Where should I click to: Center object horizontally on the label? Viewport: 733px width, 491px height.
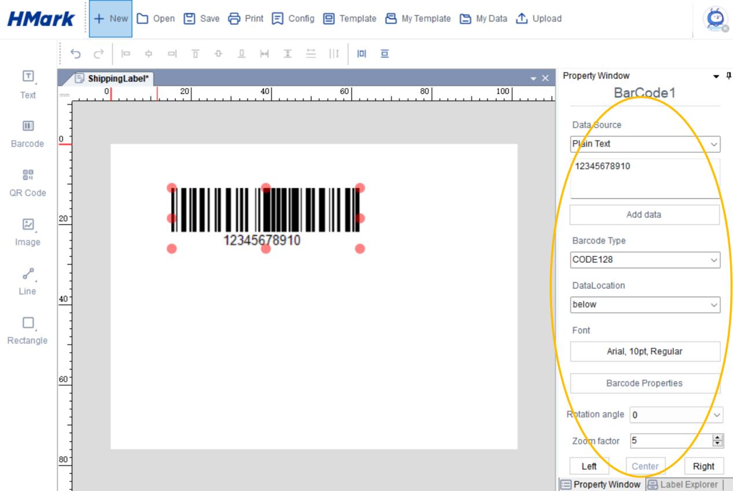(x=360, y=53)
